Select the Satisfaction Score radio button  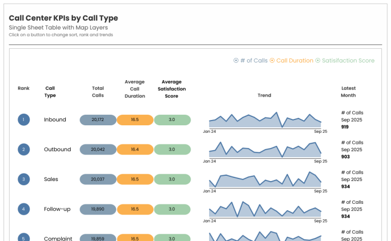tap(318, 61)
